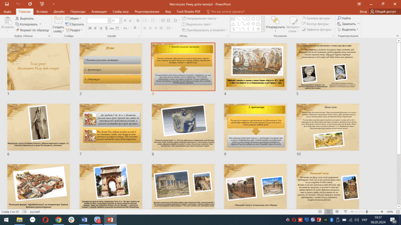Click the increase indent icon
Viewport: 401px width, 225px height.
[x=168, y=20]
